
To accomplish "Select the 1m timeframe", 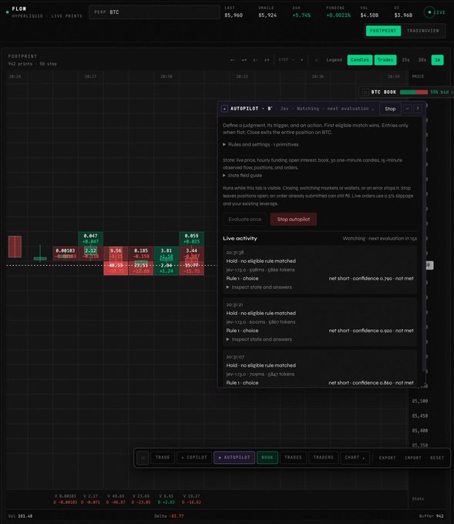I will click(437, 60).
